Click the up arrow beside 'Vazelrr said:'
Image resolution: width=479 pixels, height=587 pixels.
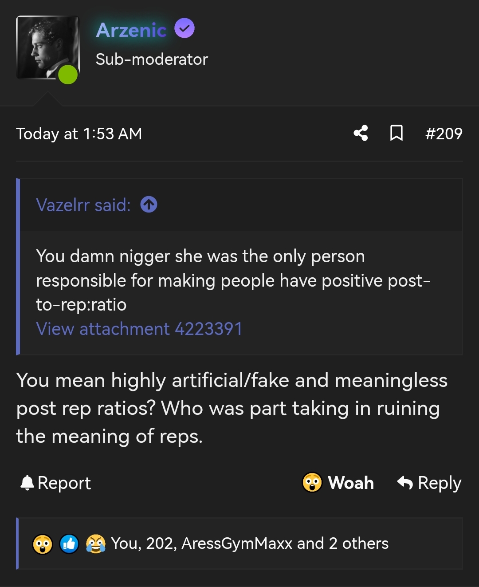pyautogui.click(x=149, y=205)
